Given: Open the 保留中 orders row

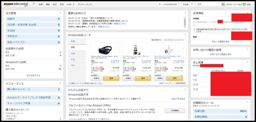Looking at the screenshot, I should point(33,19).
